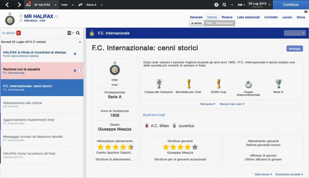Open the Inter dropdown arrow
This screenshot has width=309, height=178.
73,5
